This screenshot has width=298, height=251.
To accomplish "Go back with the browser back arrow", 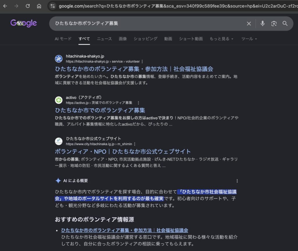I will click(5, 6).
